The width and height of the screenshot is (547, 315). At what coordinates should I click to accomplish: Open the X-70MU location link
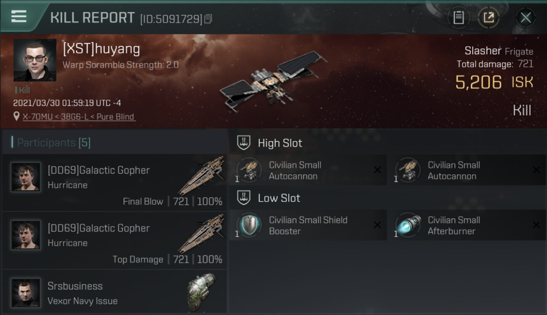point(79,117)
